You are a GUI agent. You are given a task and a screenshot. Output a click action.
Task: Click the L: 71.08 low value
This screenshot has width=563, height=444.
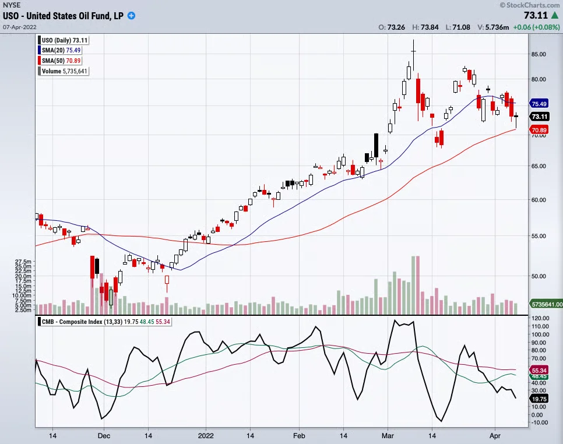(458, 27)
